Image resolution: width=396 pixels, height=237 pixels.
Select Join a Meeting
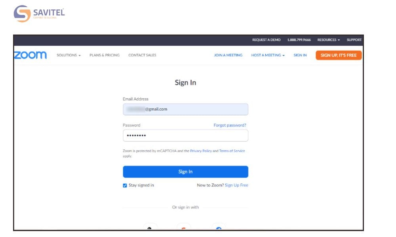click(x=228, y=55)
